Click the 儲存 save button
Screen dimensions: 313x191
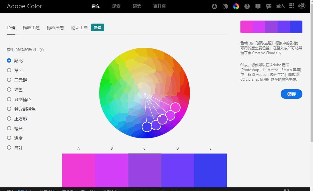point(292,94)
